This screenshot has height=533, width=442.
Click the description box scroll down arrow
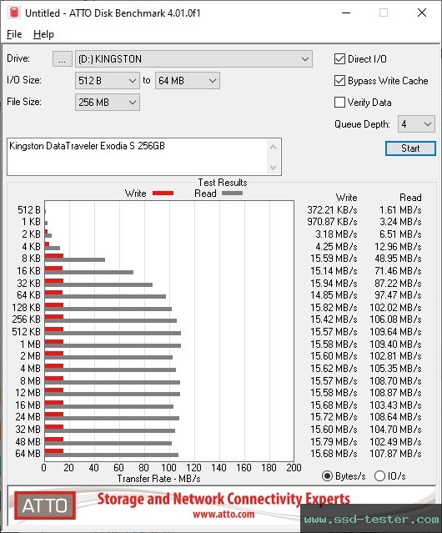pos(274,167)
